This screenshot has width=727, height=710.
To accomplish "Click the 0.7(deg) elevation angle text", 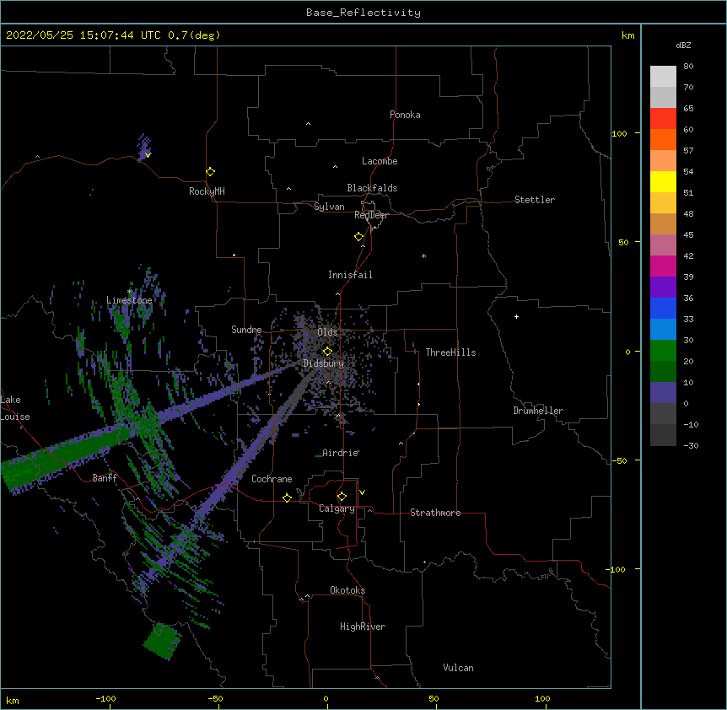I will click(x=194, y=35).
